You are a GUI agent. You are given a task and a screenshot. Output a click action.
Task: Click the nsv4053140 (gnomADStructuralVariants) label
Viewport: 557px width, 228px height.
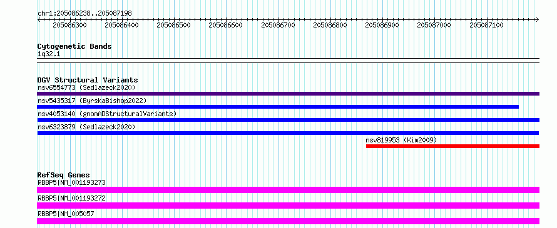(107, 114)
